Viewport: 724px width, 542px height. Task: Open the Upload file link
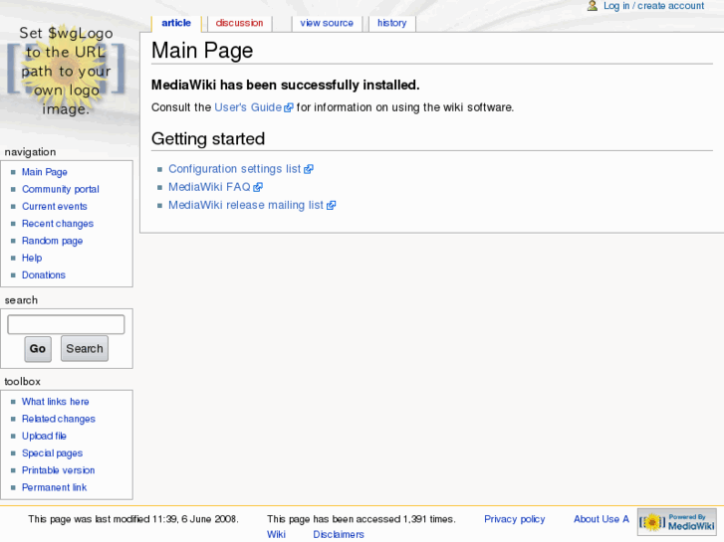(44, 436)
